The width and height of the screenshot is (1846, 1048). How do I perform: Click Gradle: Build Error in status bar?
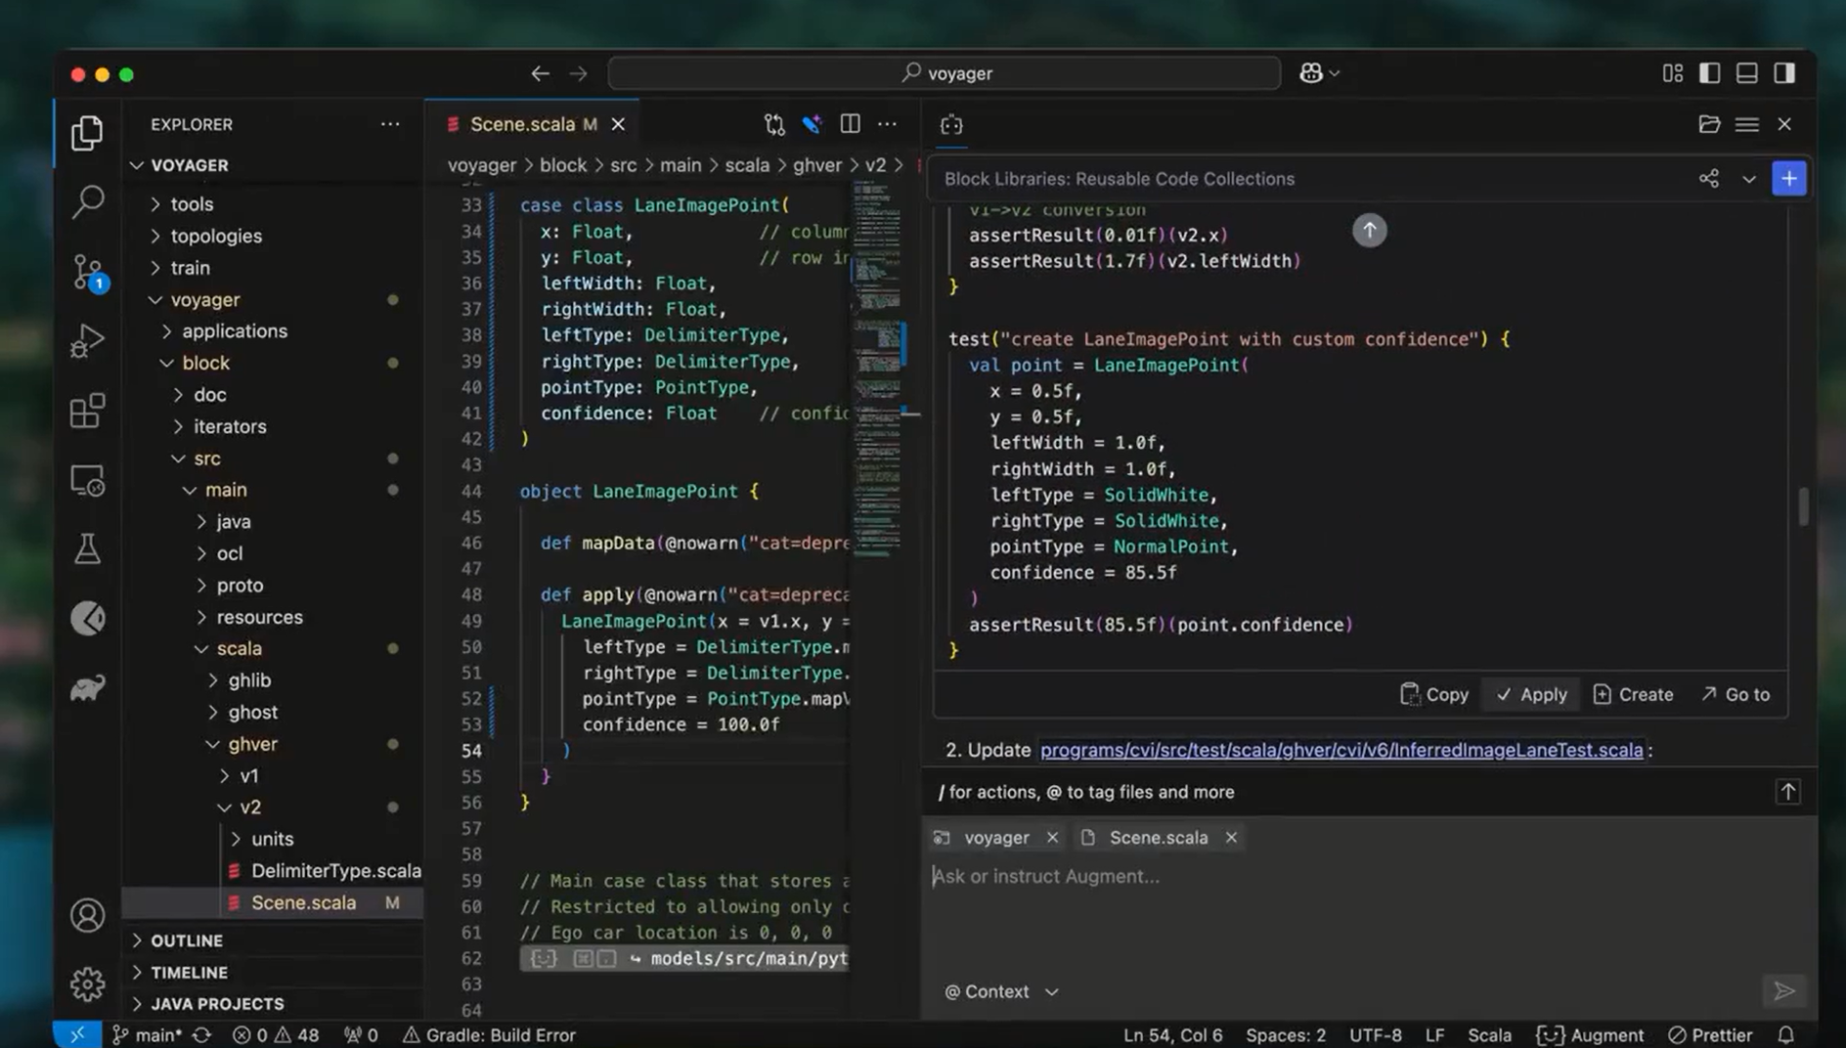pos(489,1034)
